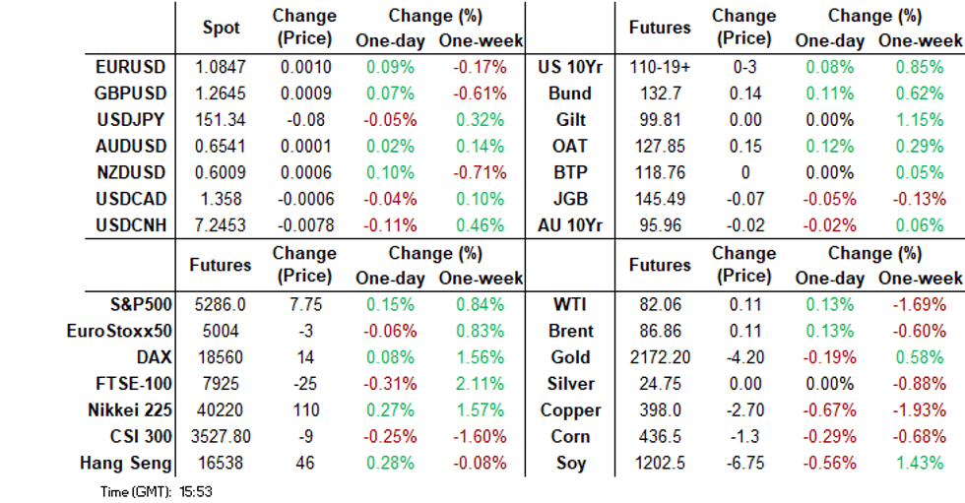Select the GBPUSD spot value 1.2645
Image resolution: width=965 pixels, height=503 pixels.
point(221,94)
